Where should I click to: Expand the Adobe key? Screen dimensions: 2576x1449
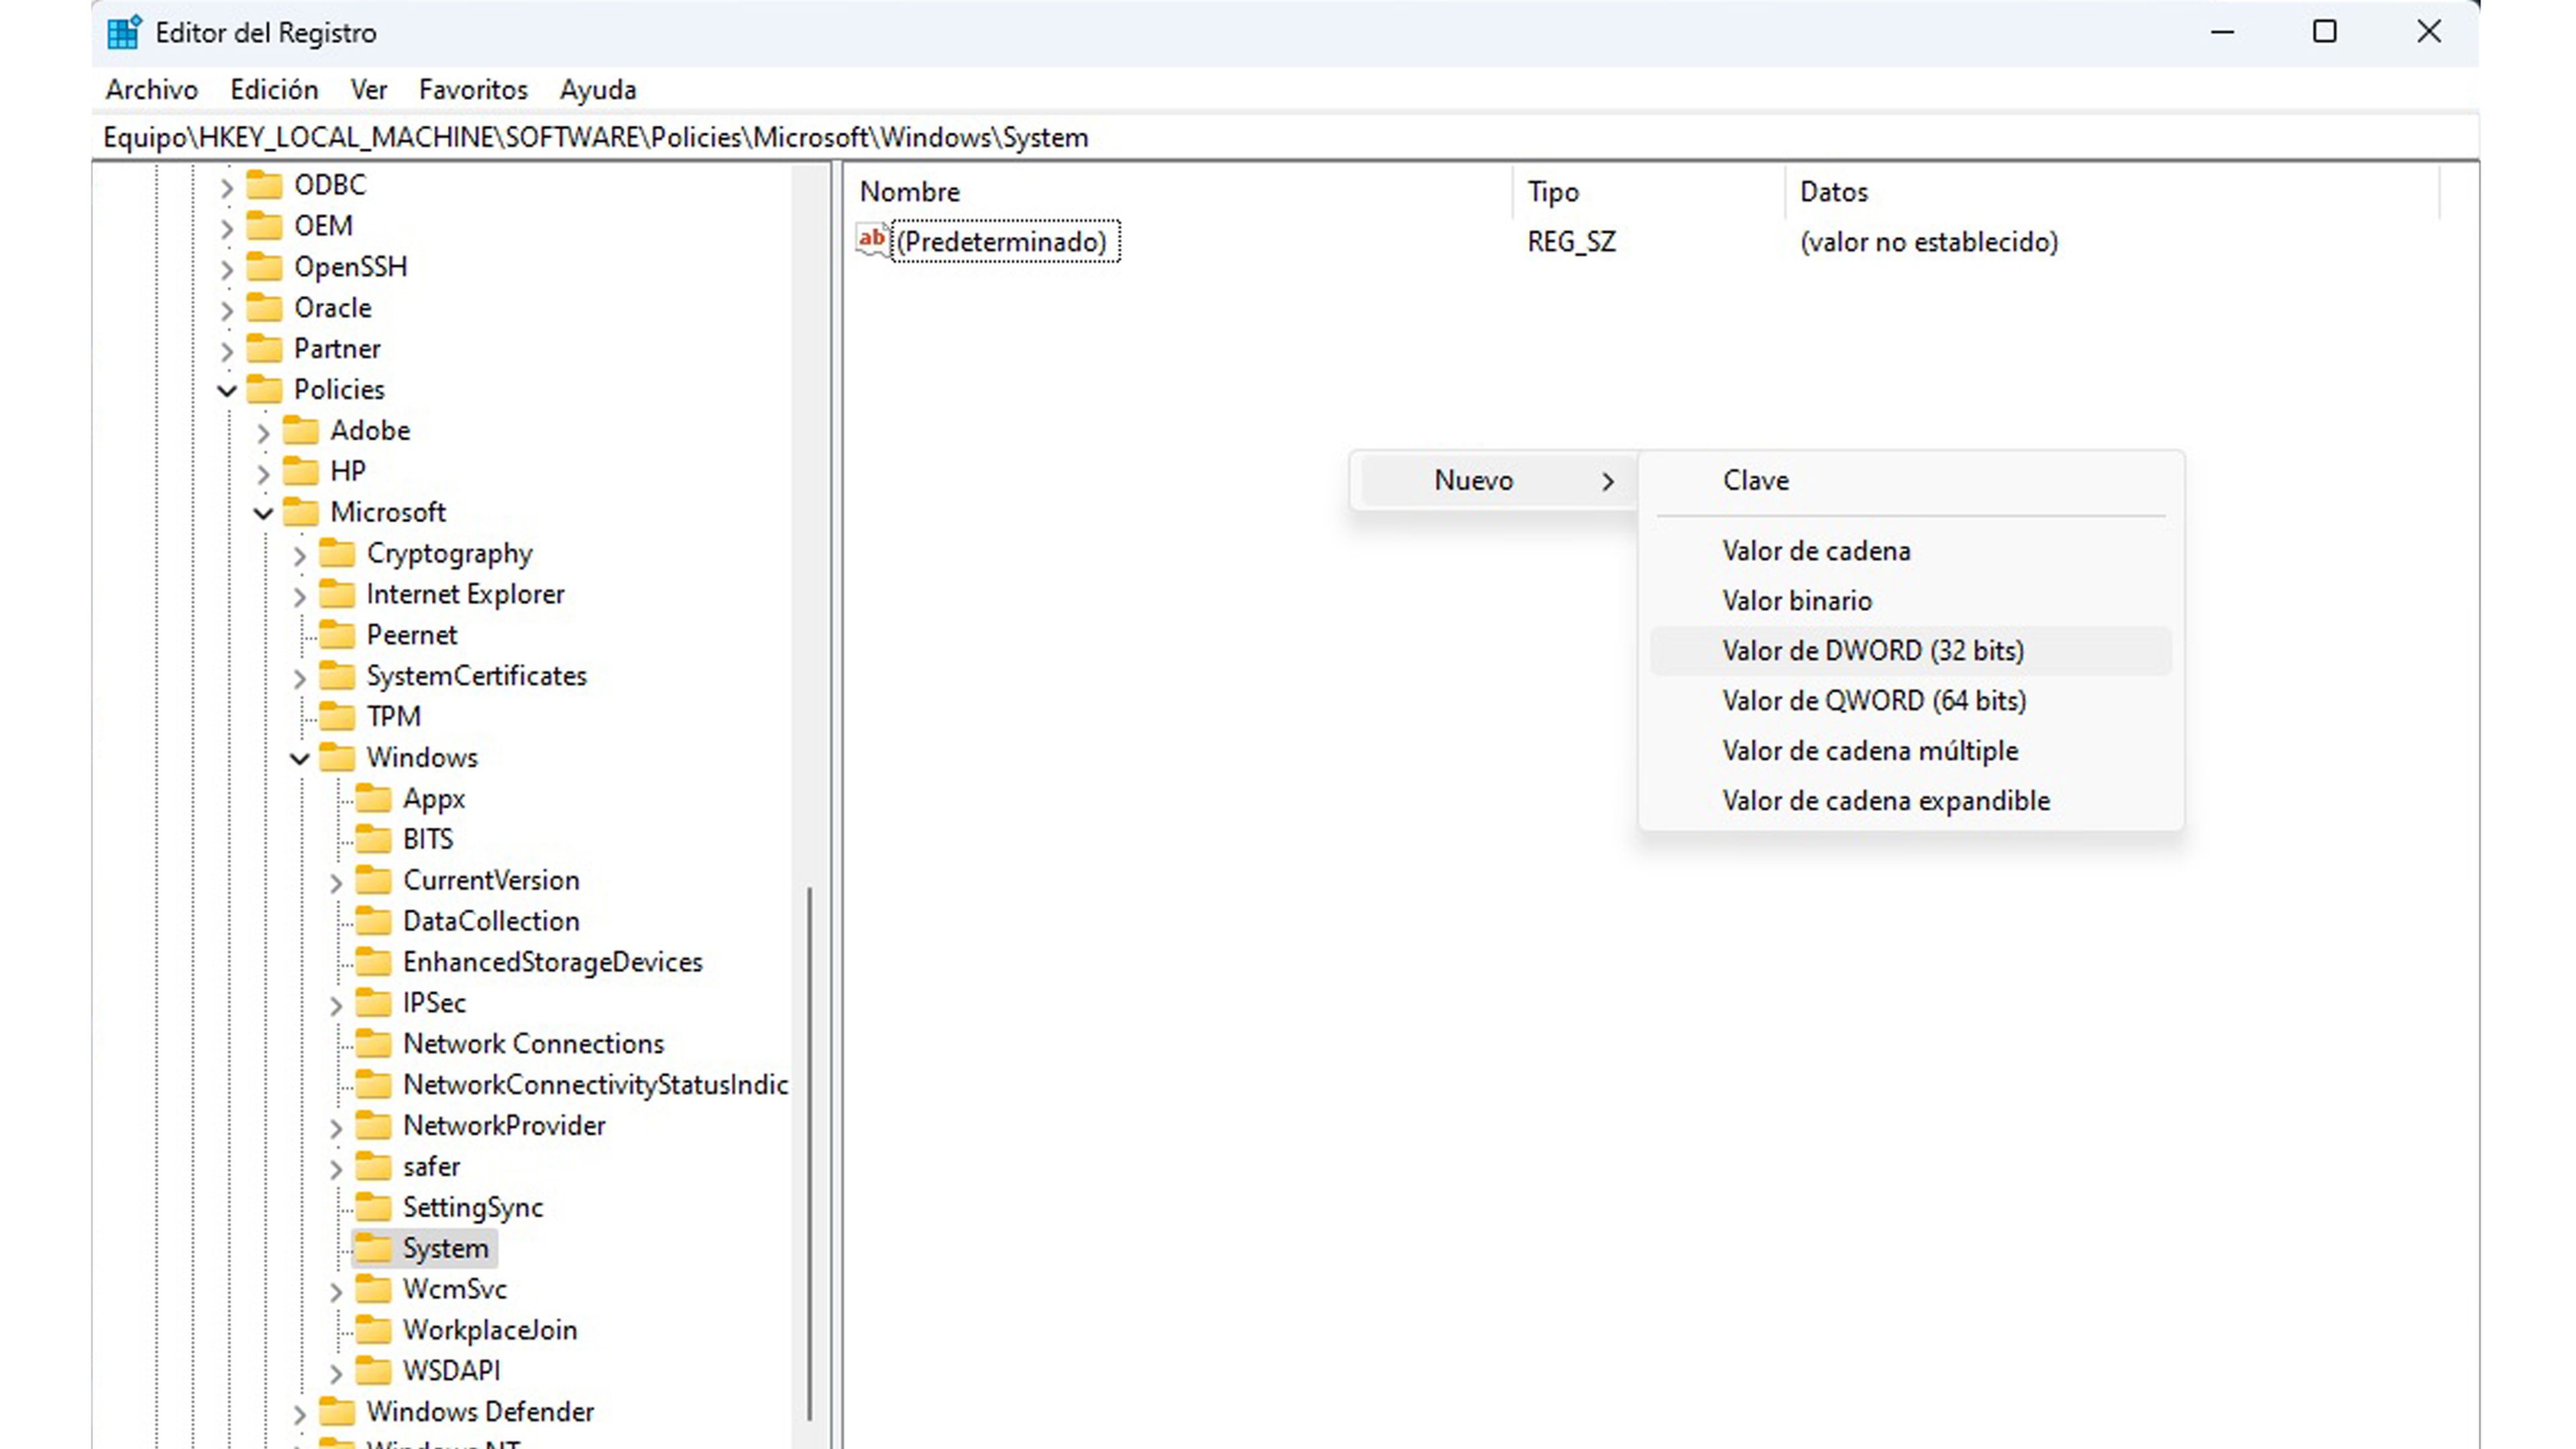click(x=263, y=433)
